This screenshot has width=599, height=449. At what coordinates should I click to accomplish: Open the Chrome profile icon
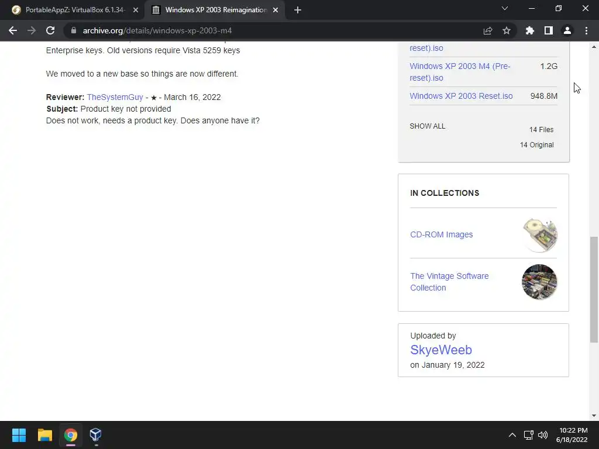click(x=567, y=30)
